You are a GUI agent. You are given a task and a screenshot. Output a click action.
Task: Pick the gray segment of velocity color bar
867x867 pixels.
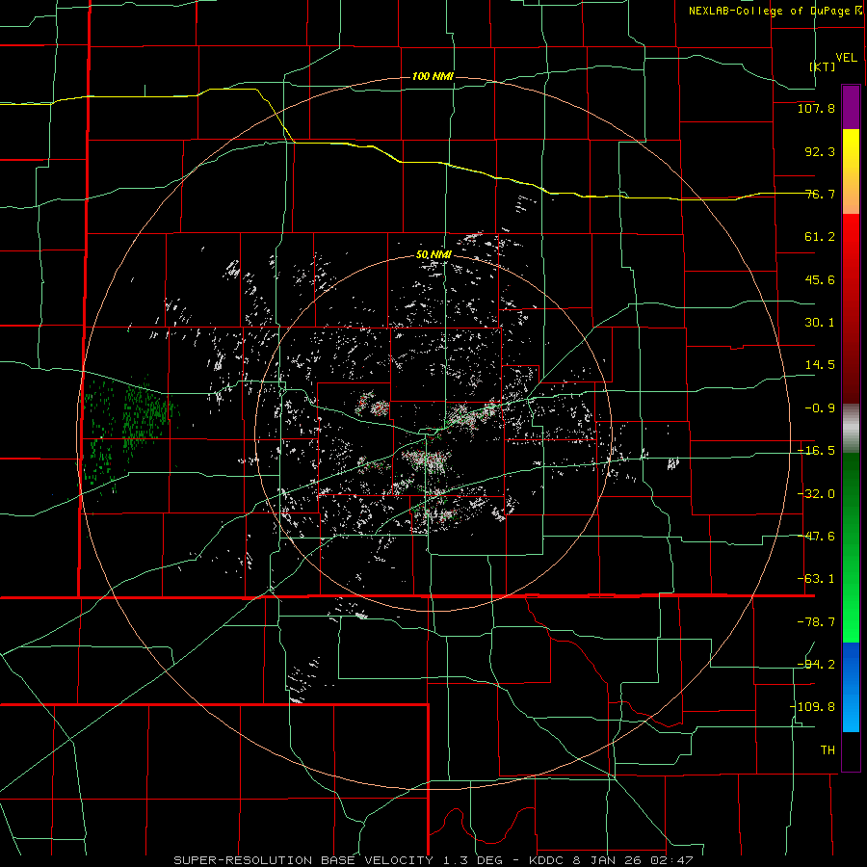(x=851, y=429)
